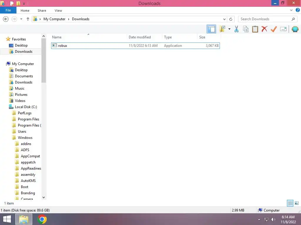Click navigation pane scroll down arrow

[44, 197]
